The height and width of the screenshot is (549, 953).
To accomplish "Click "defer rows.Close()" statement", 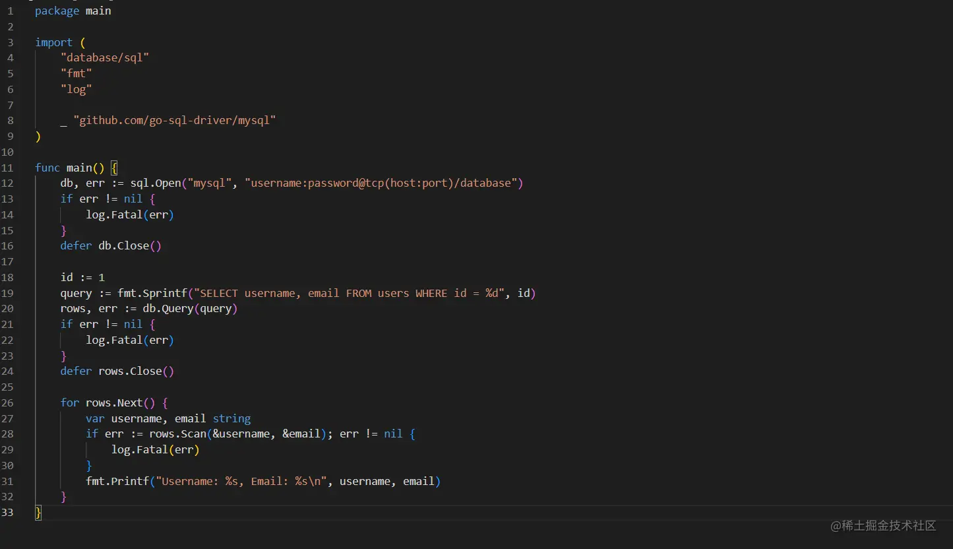I will pyautogui.click(x=117, y=371).
